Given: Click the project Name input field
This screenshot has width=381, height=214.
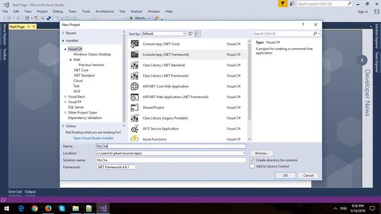Looking at the screenshot, I should [171, 146].
